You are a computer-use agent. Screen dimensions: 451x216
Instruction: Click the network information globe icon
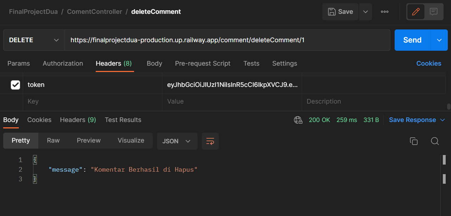click(x=298, y=120)
